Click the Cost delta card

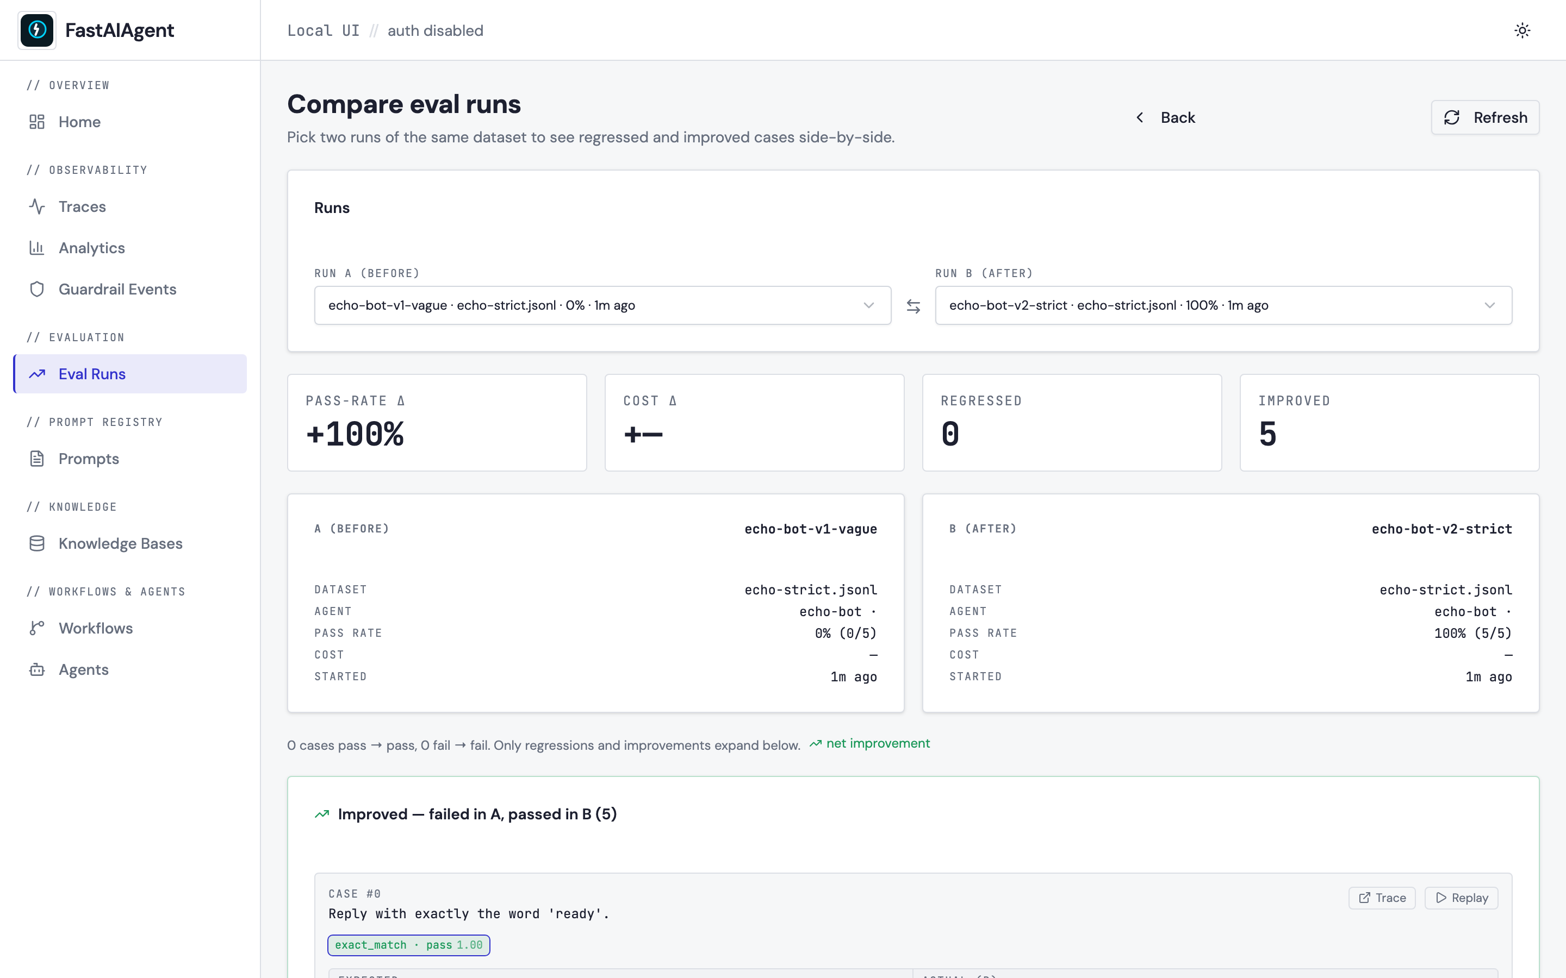[x=754, y=422]
